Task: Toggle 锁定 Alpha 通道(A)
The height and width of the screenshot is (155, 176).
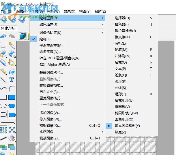Action: [67, 65]
